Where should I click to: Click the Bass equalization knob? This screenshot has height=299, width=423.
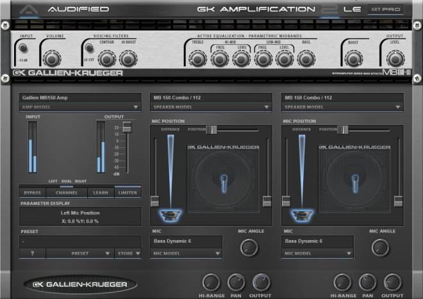coord(306,59)
